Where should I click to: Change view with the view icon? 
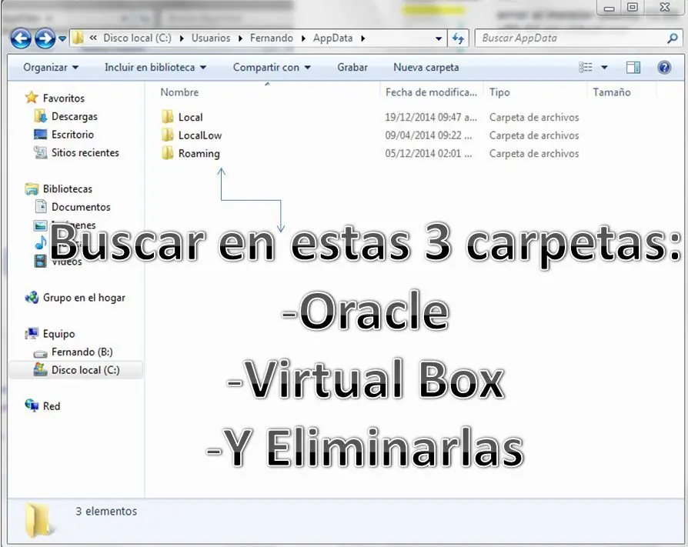[586, 67]
